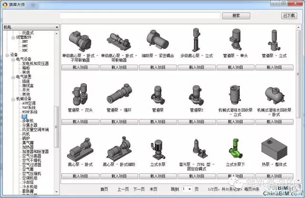Click the 多级离心泵 立式 pump image
This screenshot has height=198, width=305.
click(196, 40)
